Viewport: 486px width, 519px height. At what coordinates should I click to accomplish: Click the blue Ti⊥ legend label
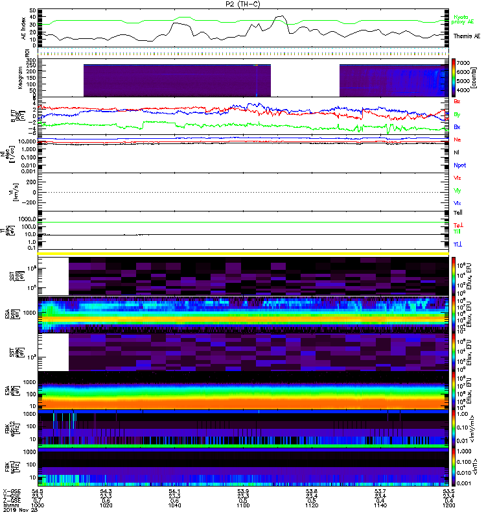tap(457, 245)
